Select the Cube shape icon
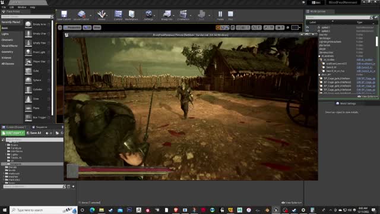The image size is (380, 214). (x=28, y=71)
